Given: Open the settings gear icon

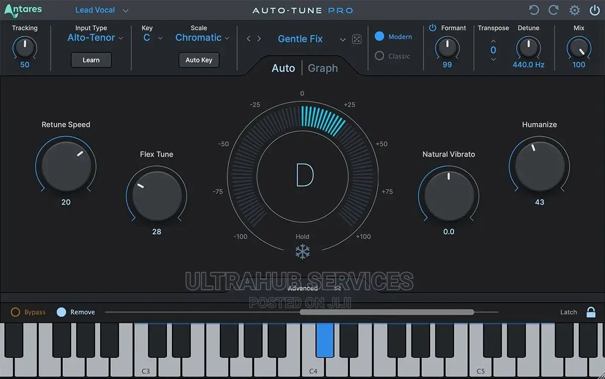Looking at the screenshot, I should pos(574,10).
